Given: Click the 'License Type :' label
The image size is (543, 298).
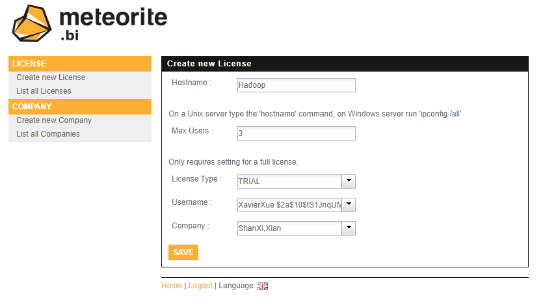Looking at the screenshot, I should pos(196,179).
